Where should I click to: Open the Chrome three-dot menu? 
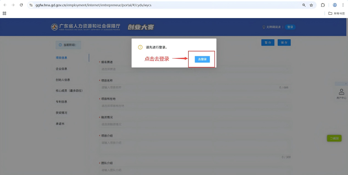[343, 5]
